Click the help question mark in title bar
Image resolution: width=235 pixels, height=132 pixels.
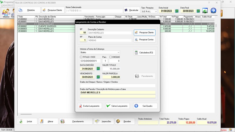[209, 3]
